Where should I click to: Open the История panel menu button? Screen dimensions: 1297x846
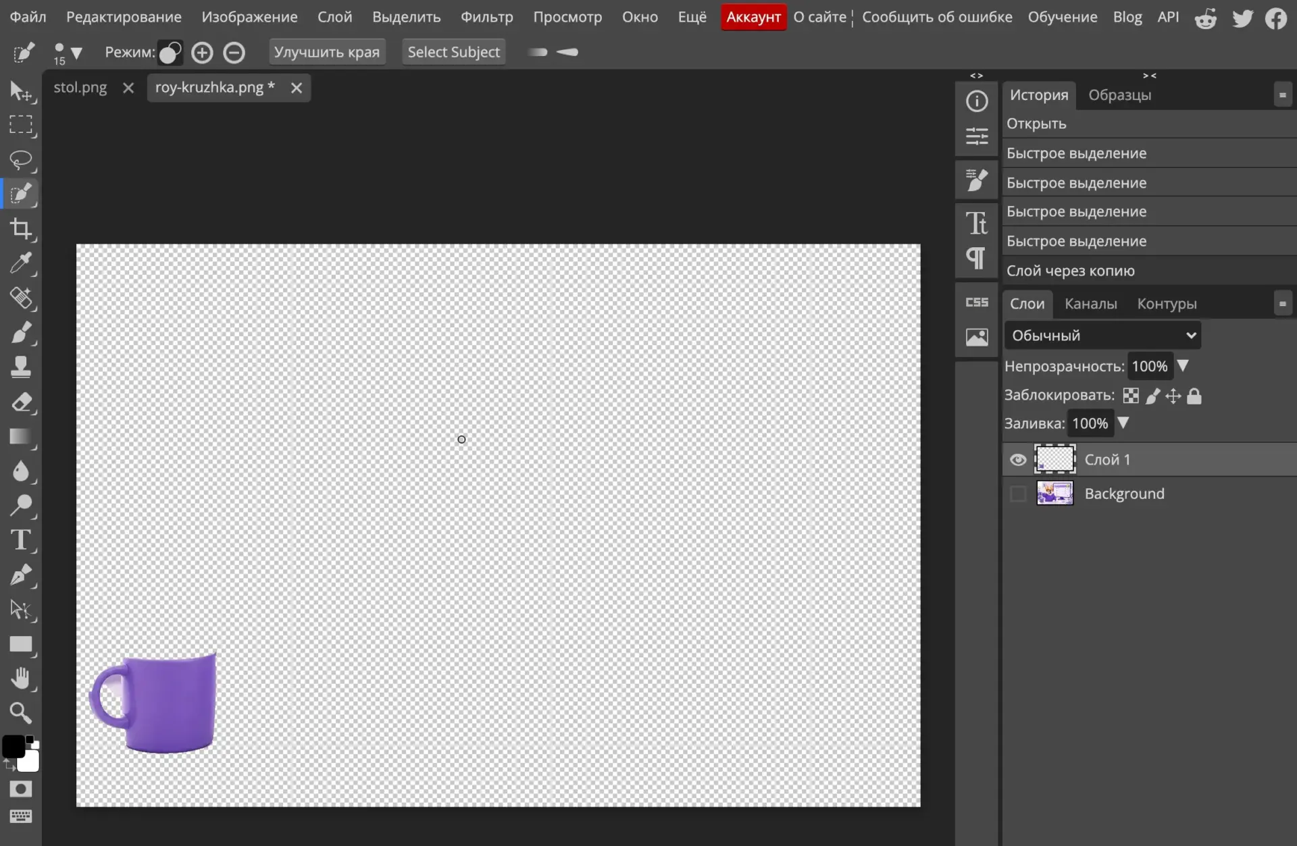coord(1282,95)
